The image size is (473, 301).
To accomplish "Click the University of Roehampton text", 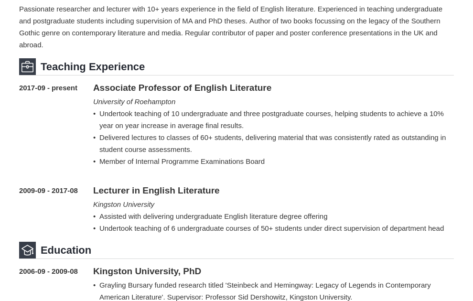I will 134,102.
